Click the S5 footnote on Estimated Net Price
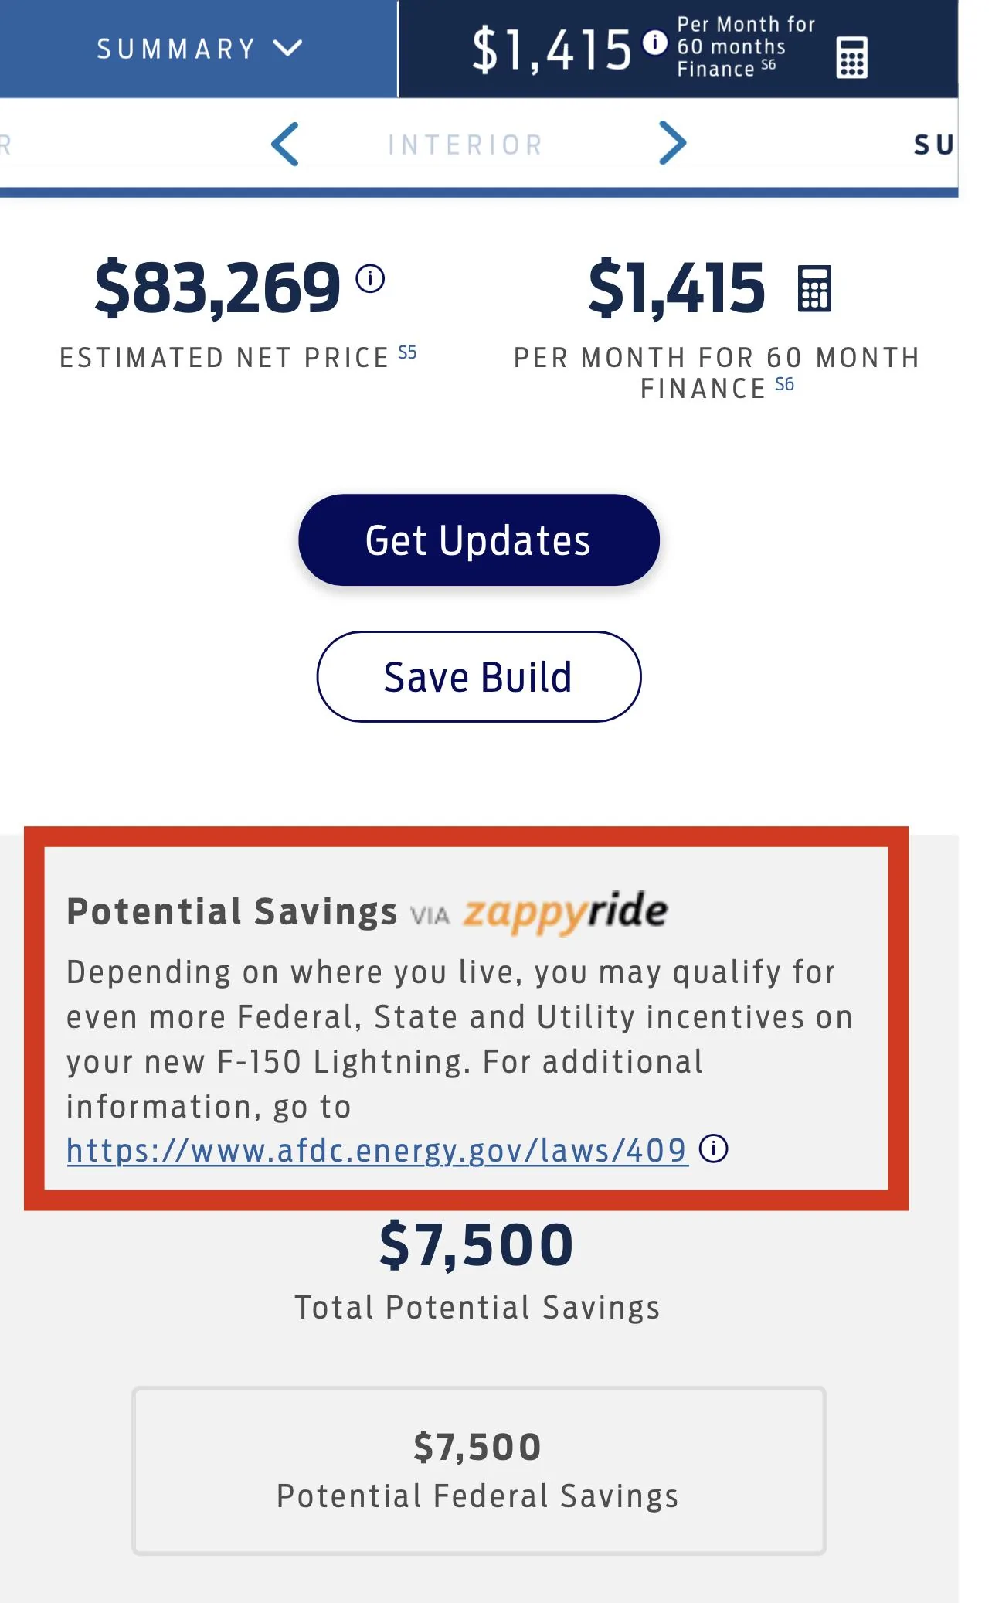Image resolution: width=992 pixels, height=1603 pixels. point(407,353)
